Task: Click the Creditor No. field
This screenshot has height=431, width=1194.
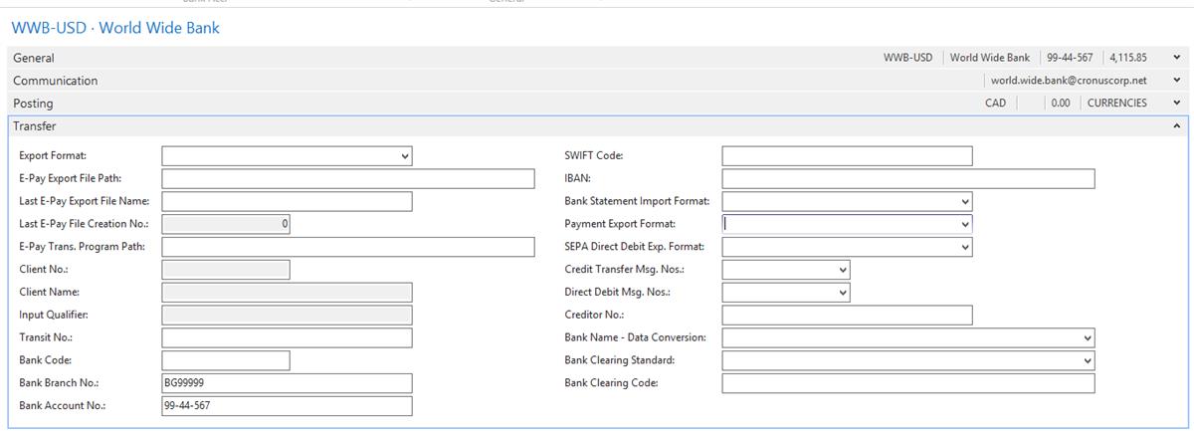Action: (x=847, y=316)
